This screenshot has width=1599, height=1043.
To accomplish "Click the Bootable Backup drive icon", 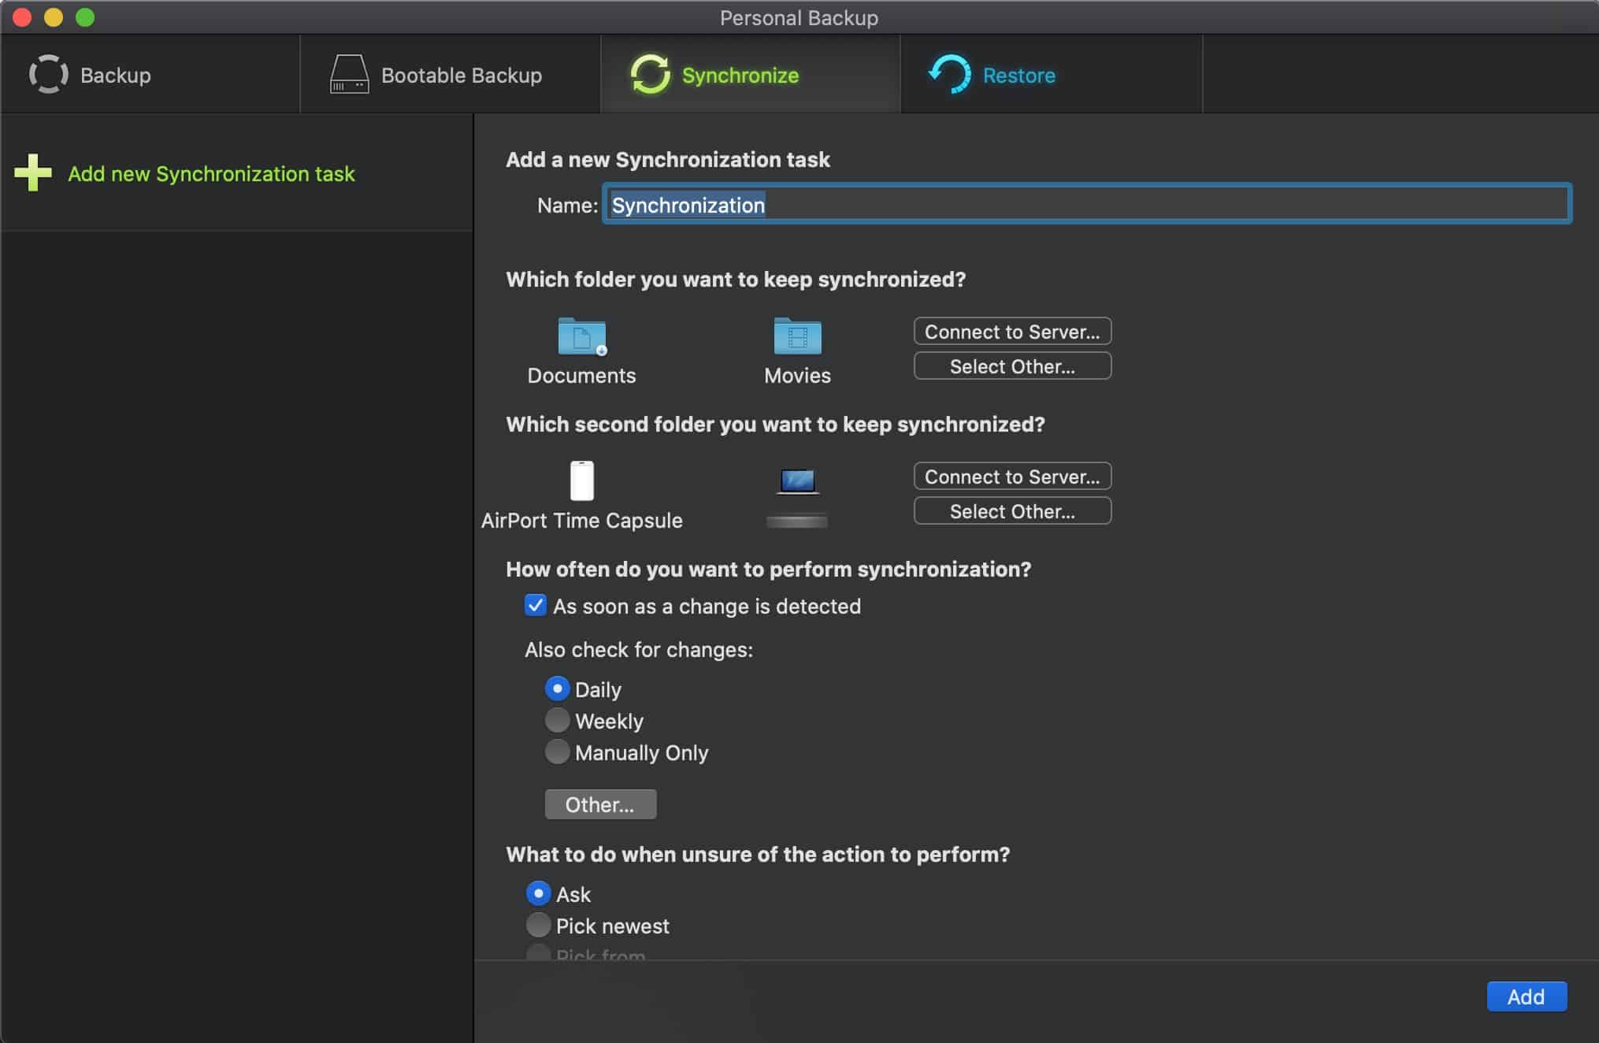I will tap(349, 74).
